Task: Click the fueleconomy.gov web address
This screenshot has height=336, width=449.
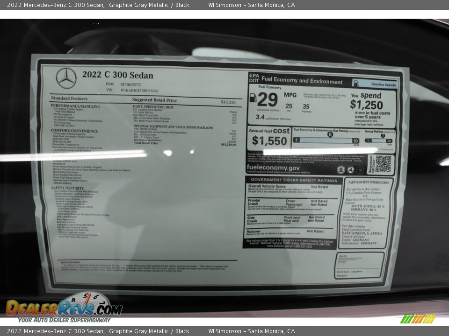Action: [273, 168]
